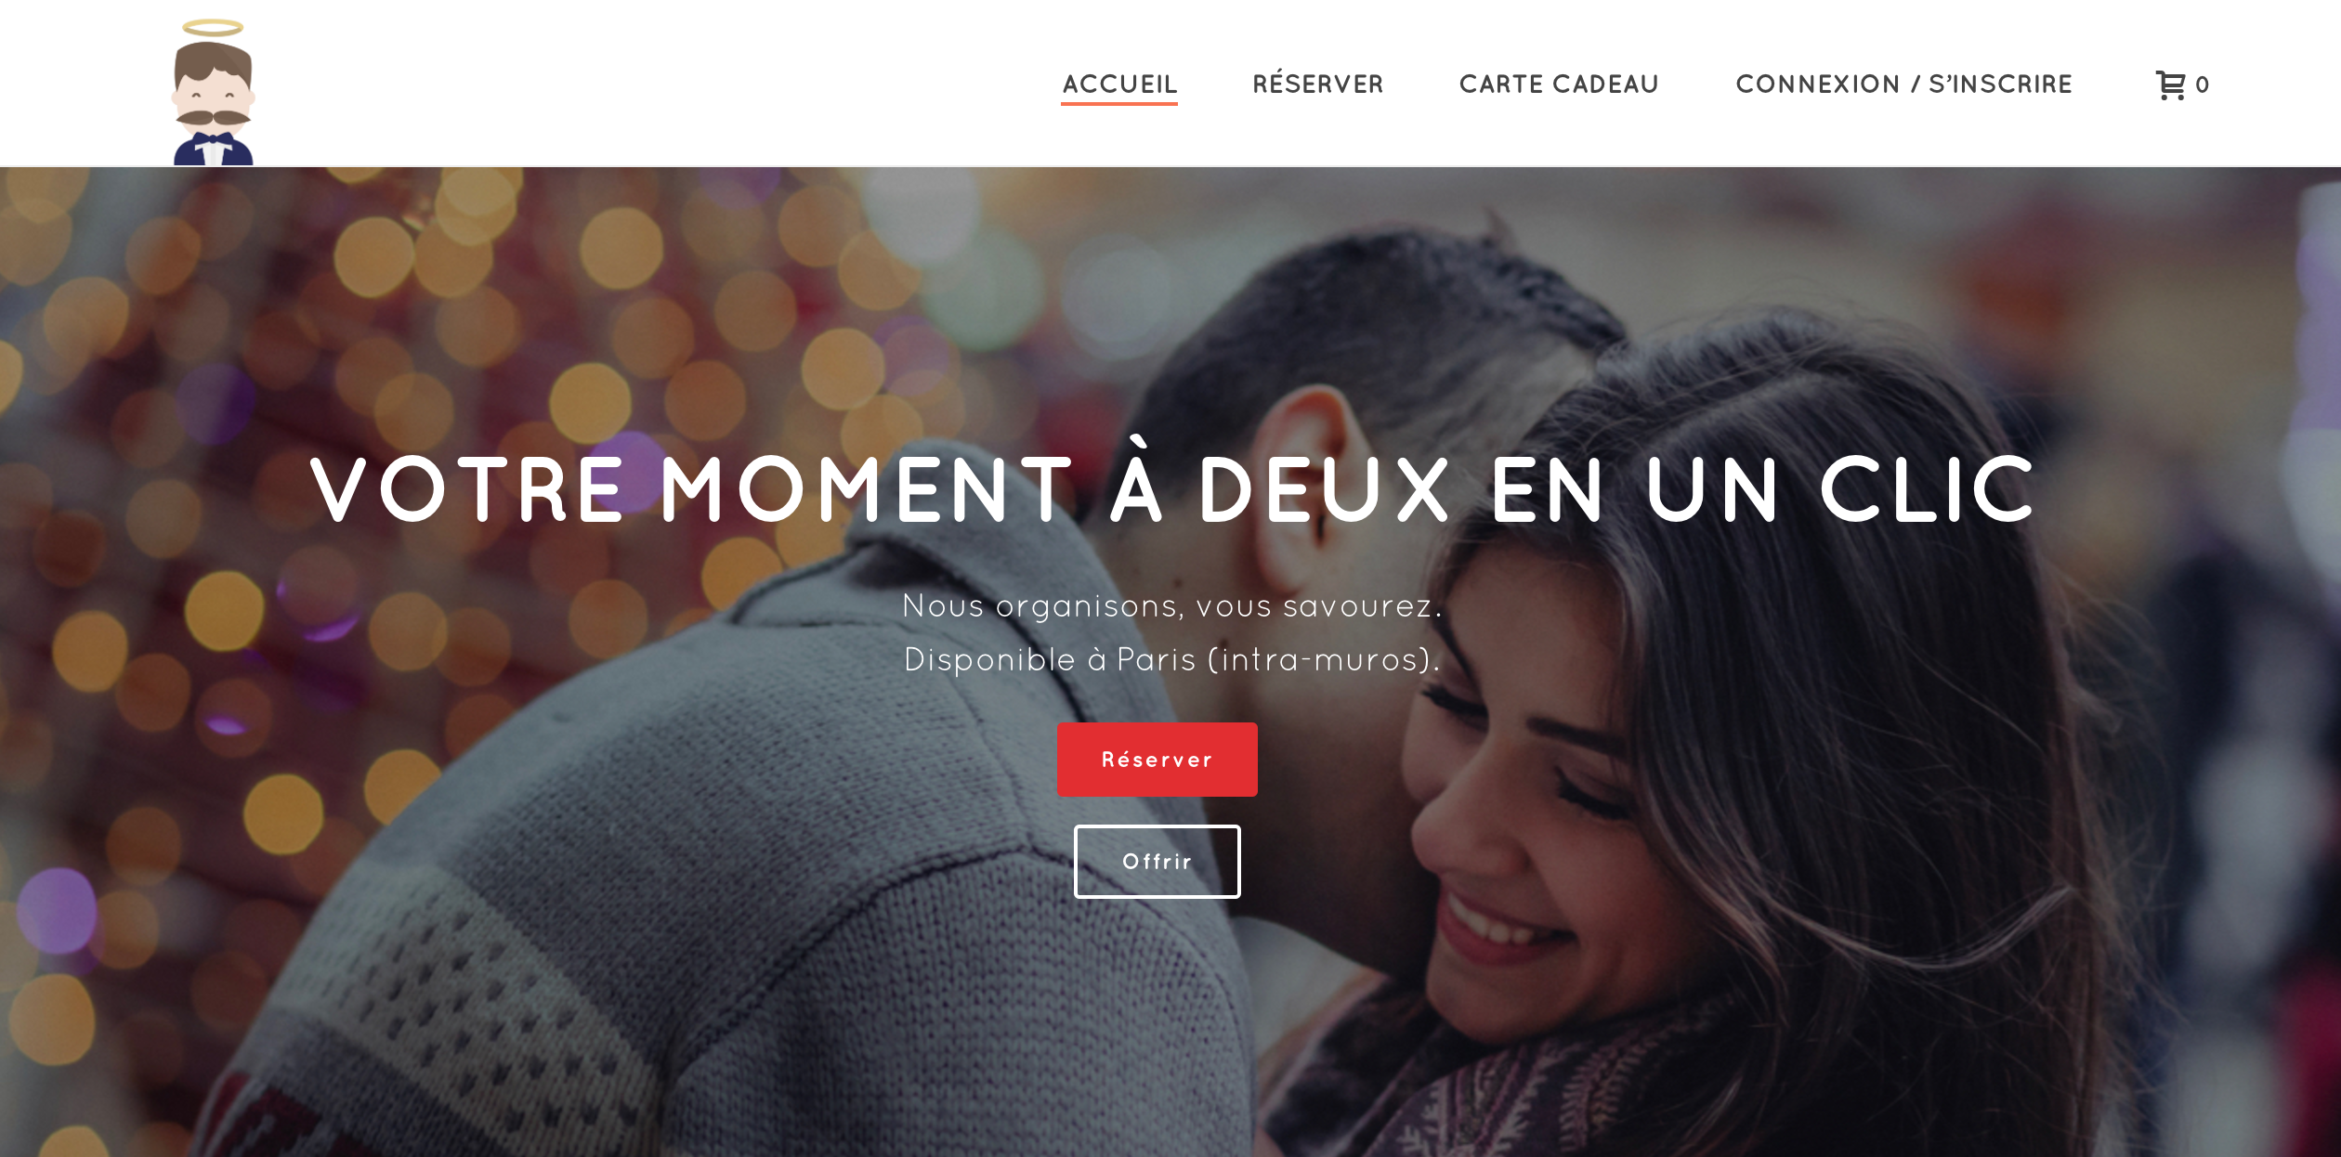Open the shopping cart icon
The width and height of the screenshot is (2341, 1157).
2170,85
